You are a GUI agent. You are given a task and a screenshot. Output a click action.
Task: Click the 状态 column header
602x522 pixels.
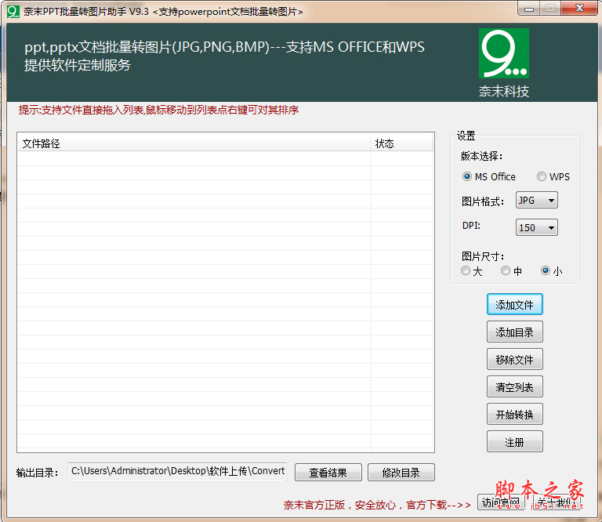(401, 143)
